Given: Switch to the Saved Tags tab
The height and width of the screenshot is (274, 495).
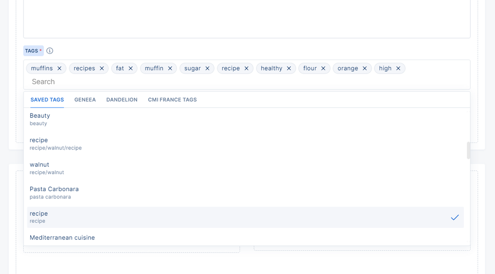Looking at the screenshot, I should [x=47, y=100].
